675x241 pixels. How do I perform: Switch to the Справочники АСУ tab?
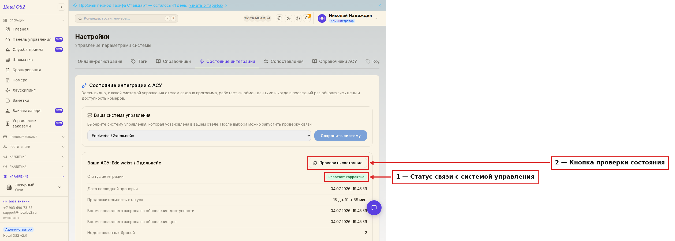tap(334, 62)
